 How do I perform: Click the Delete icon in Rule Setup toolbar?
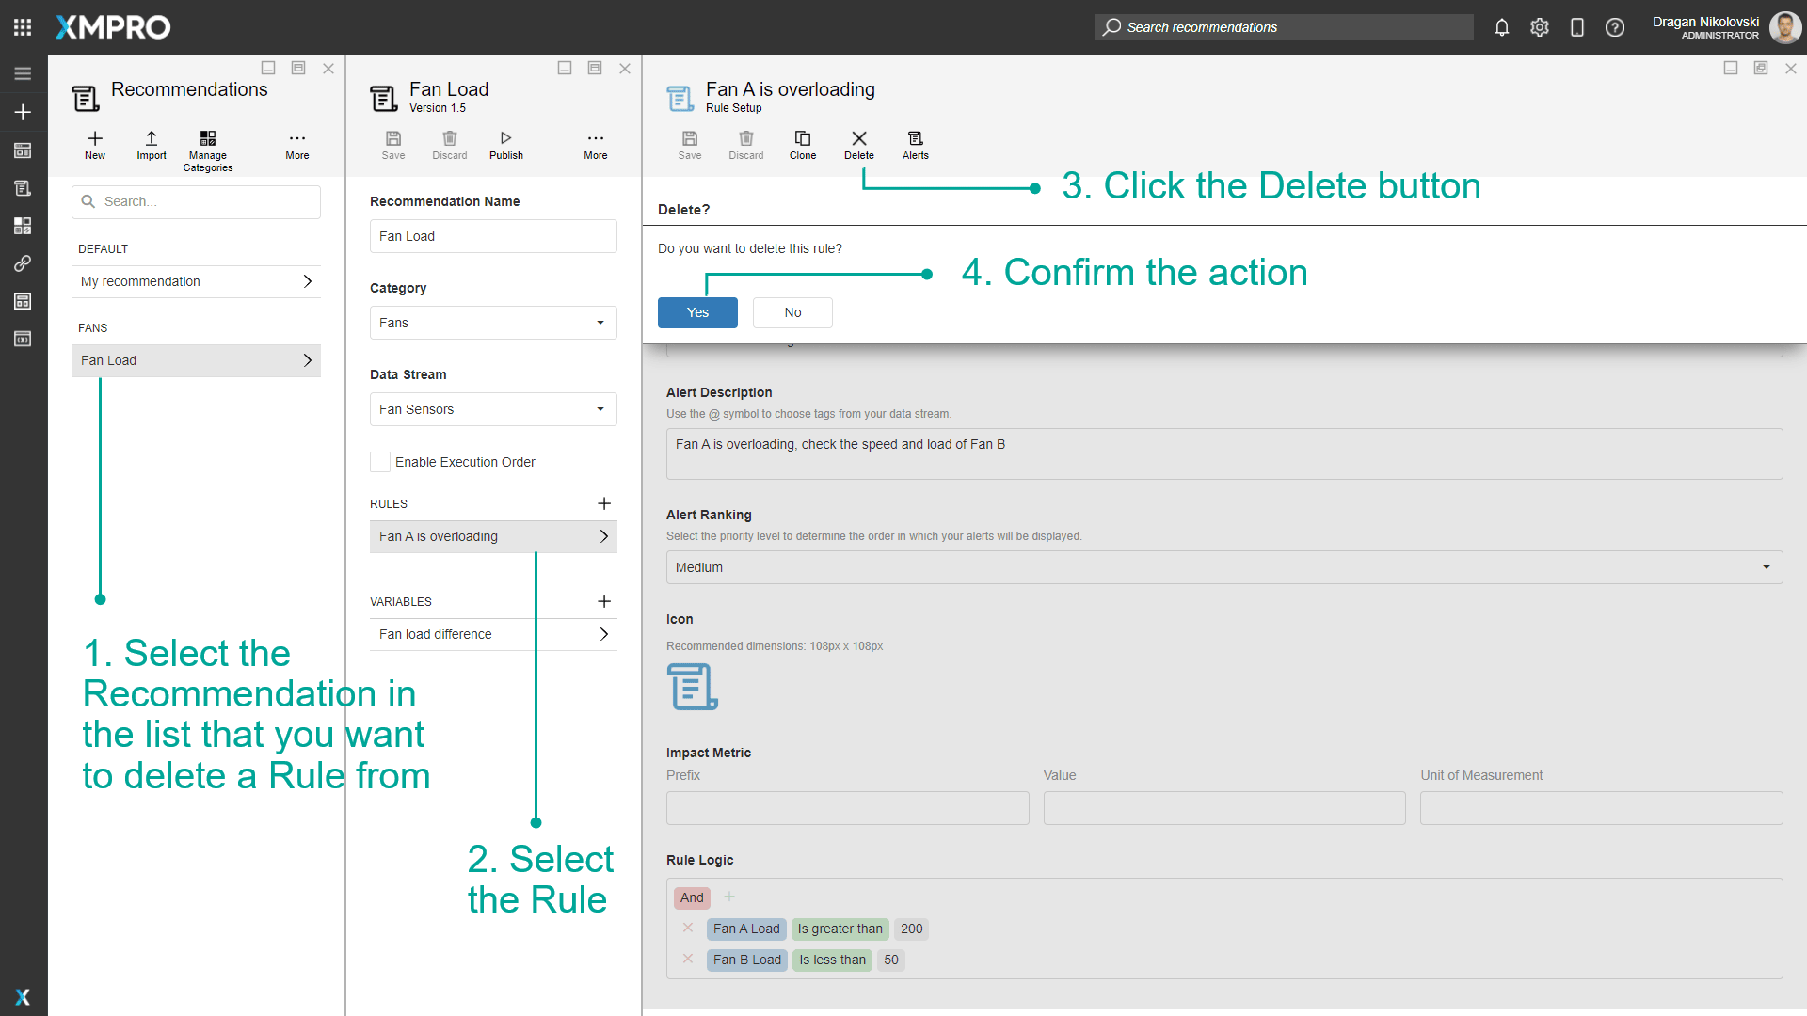858,146
